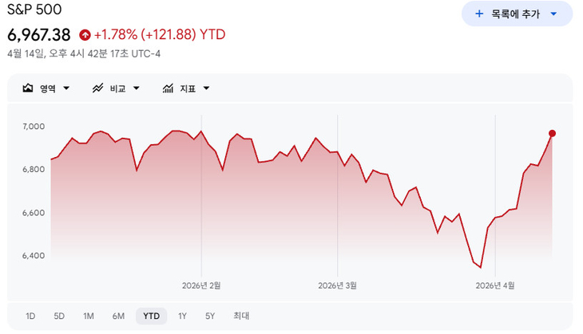Switch to the 6M range
The width and height of the screenshot is (583, 334).
tap(118, 316)
